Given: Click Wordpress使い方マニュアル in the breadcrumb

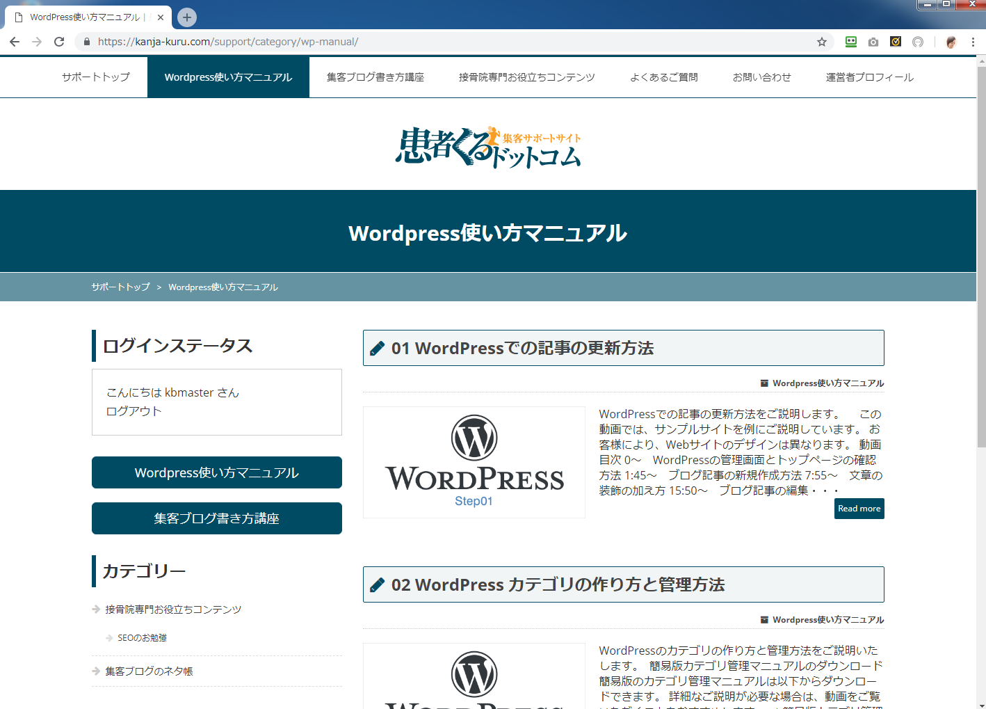Looking at the screenshot, I should click(223, 287).
